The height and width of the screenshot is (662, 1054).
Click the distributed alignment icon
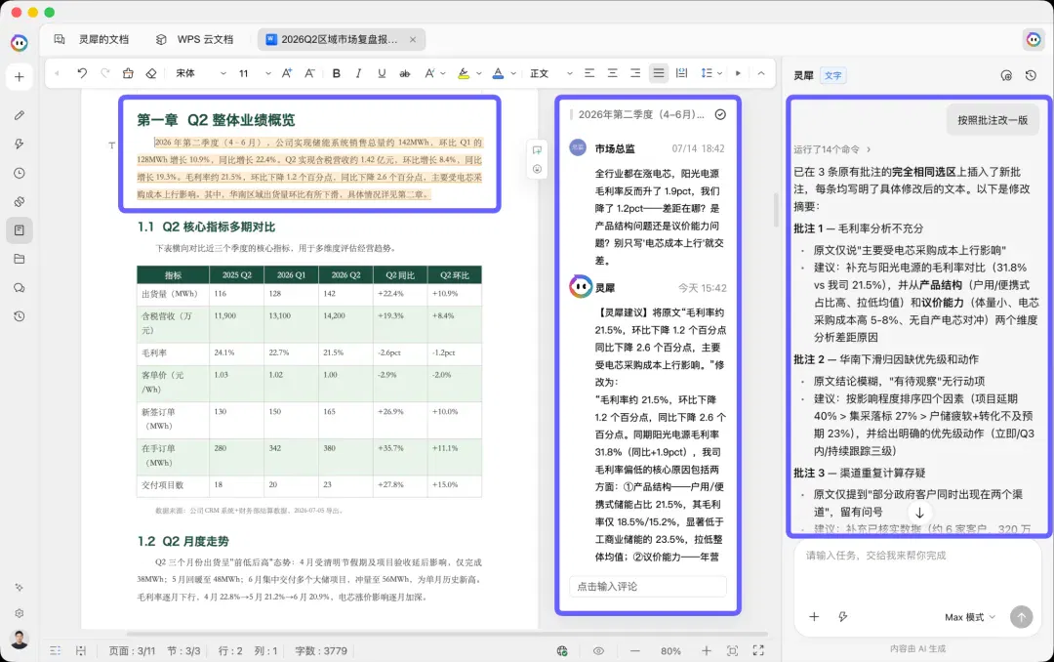point(681,73)
